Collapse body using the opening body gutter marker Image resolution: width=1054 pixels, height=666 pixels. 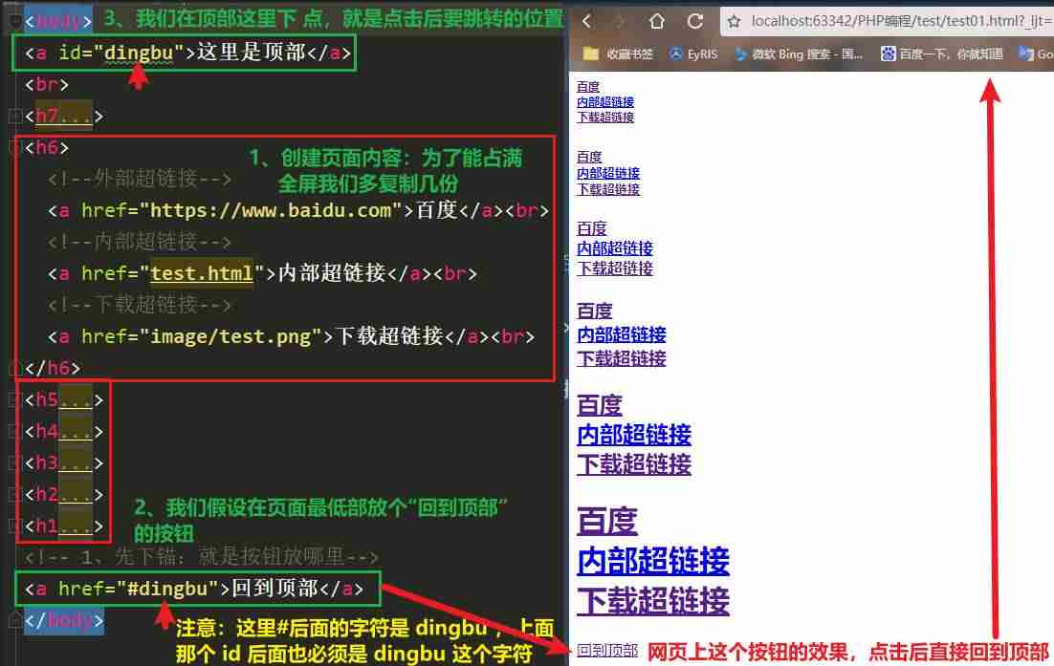[14, 21]
